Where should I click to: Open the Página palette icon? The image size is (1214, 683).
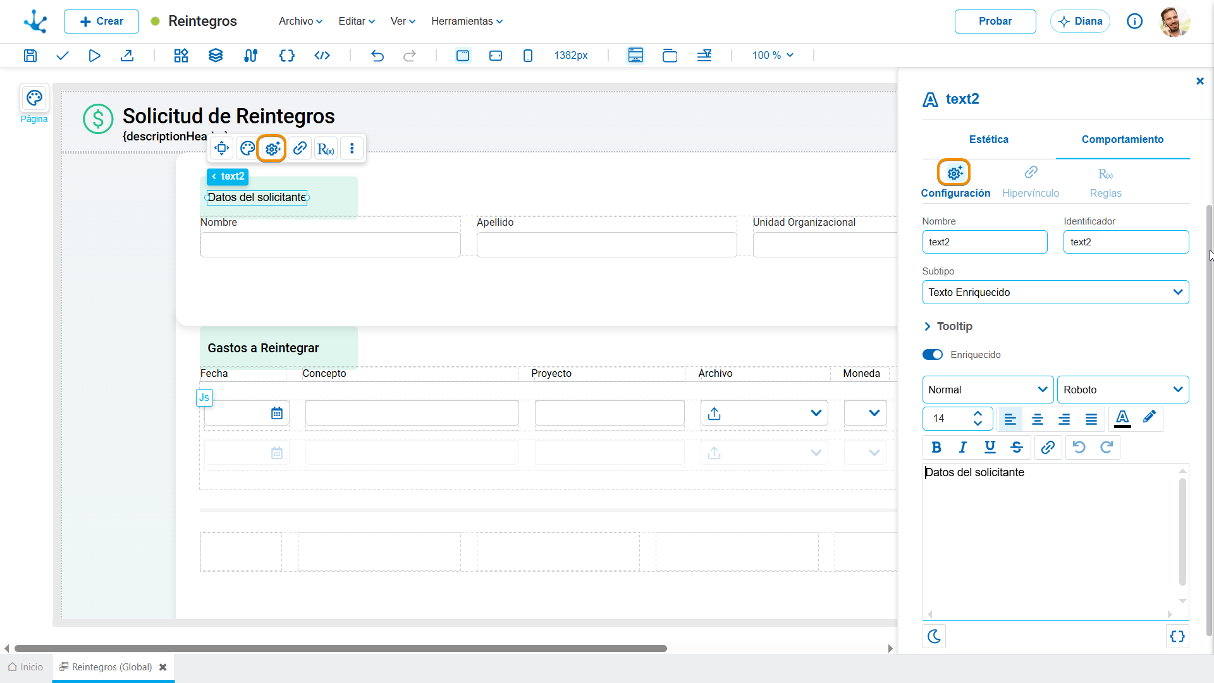[34, 99]
